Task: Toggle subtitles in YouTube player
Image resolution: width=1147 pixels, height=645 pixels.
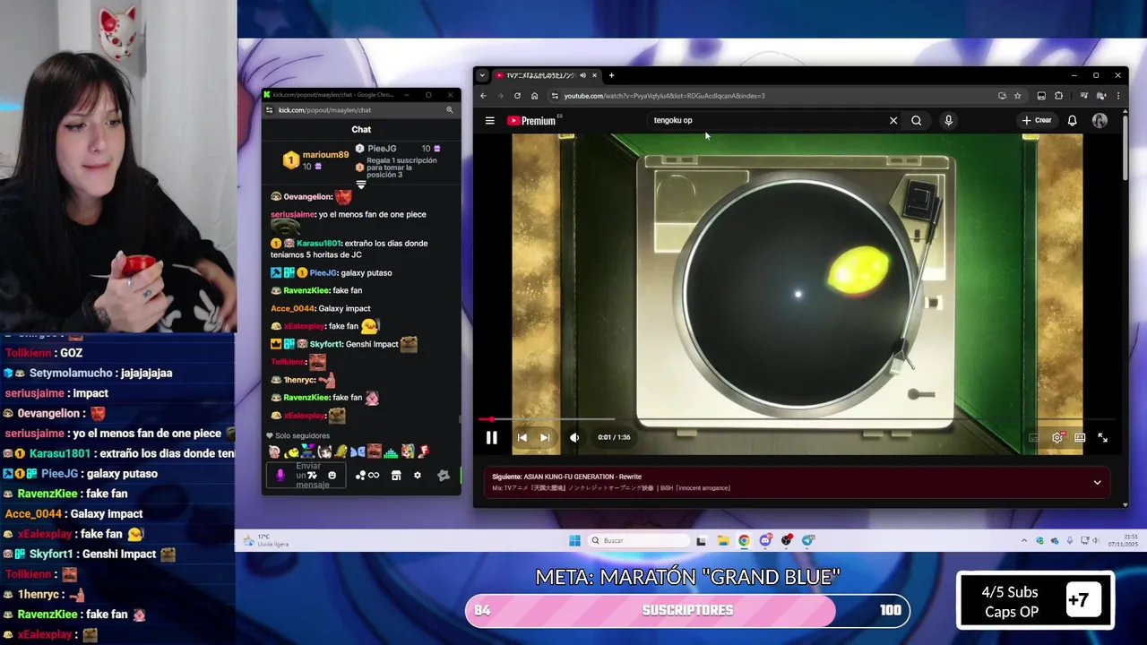Action: click(1033, 437)
